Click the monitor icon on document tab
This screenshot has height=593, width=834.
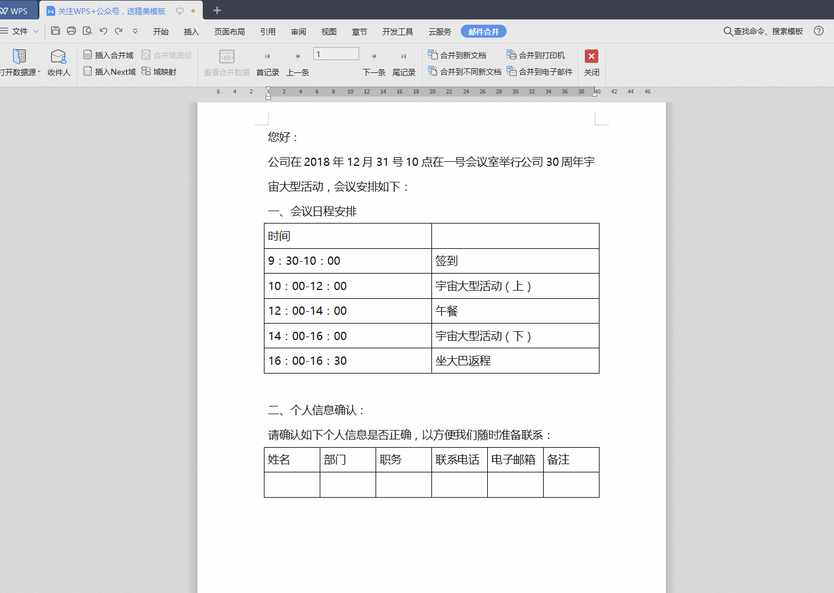(x=180, y=11)
